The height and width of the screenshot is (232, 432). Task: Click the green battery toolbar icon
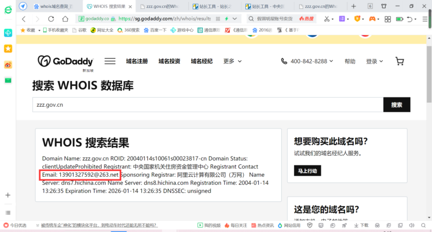click(x=399, y=19)
